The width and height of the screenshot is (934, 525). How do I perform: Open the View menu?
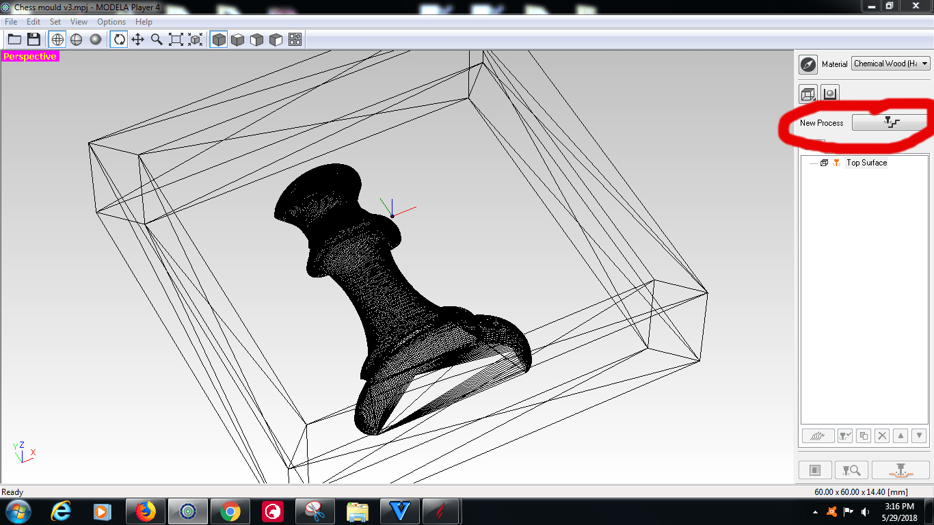[x=79, y=22]
